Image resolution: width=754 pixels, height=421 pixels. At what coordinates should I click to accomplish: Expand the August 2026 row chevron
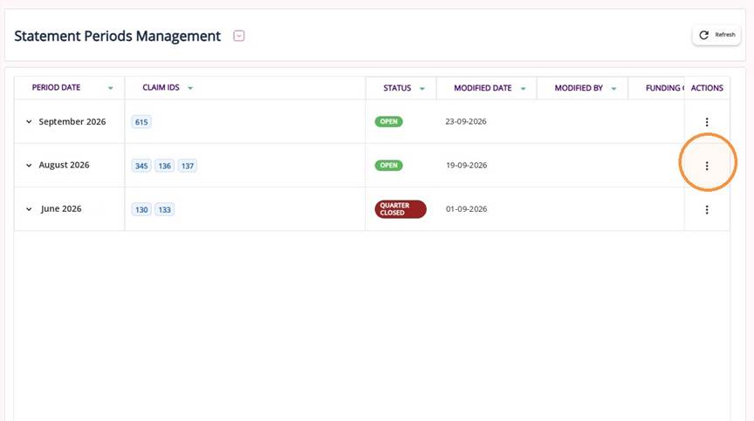pos(29,165)
